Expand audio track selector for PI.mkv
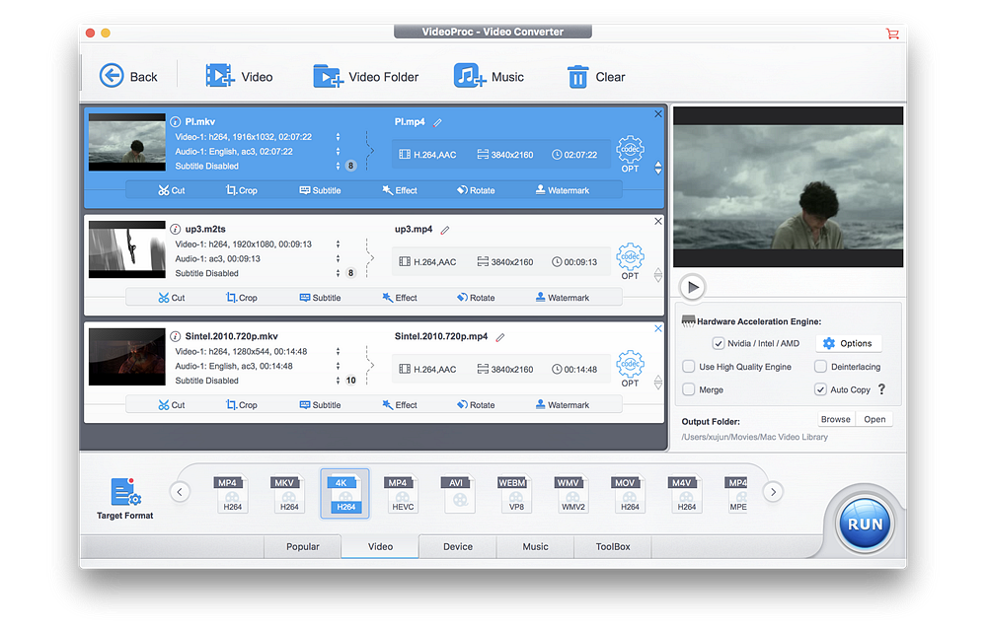Viewport: 987px width, 630px height. tap(338, 152)
